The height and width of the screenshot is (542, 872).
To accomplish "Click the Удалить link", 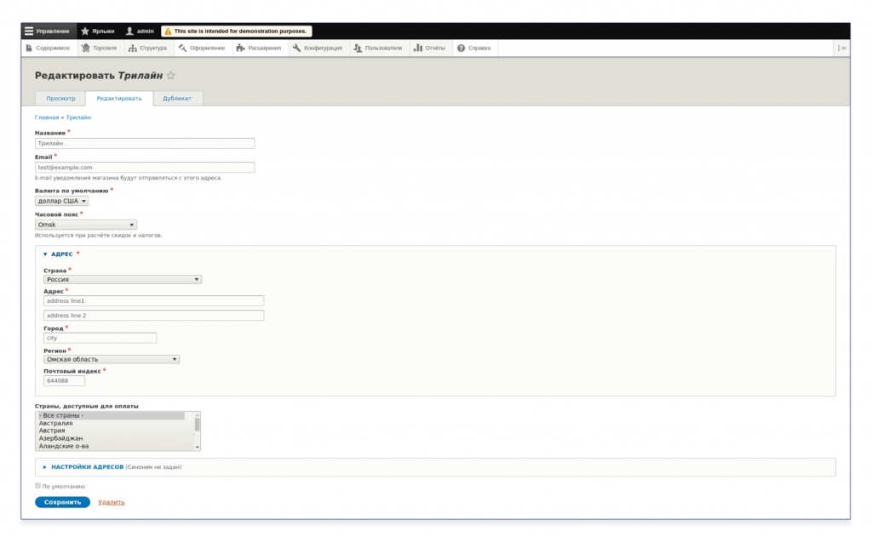I will coord(112,502).
